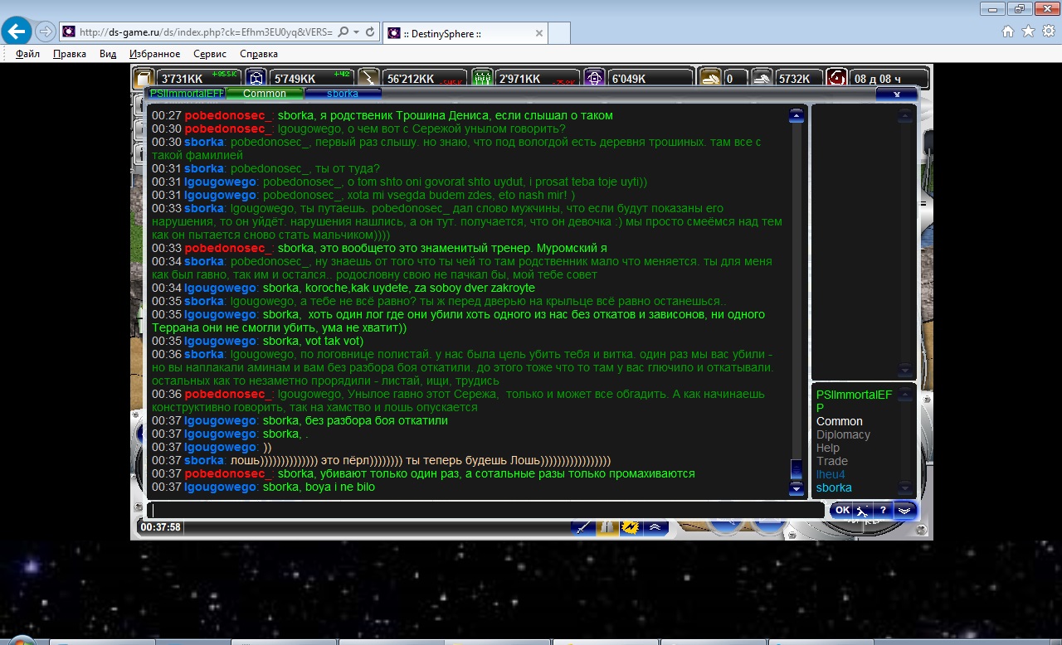The image size is (1062, 645).
Task: Refresh the page with the reload icon
Action: click(x=370, y=32)
